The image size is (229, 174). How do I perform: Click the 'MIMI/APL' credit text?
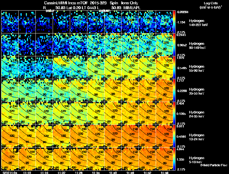(x=132, y=8)
